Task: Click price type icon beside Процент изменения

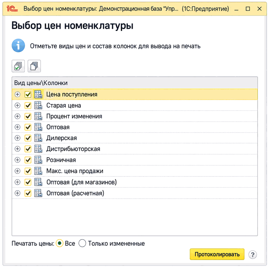Action: pos(38,116)
